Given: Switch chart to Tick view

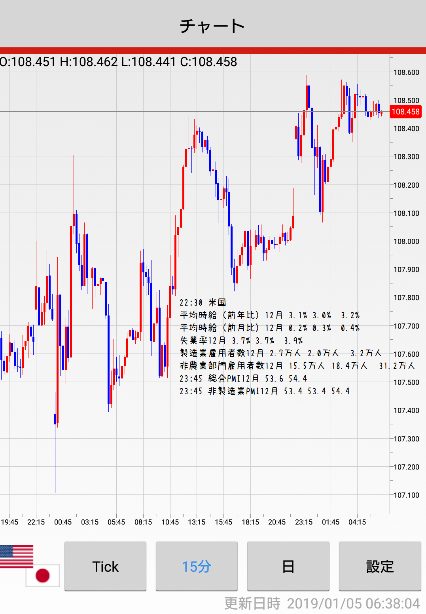Looking at the screenshot, I should tap(105, 566).
